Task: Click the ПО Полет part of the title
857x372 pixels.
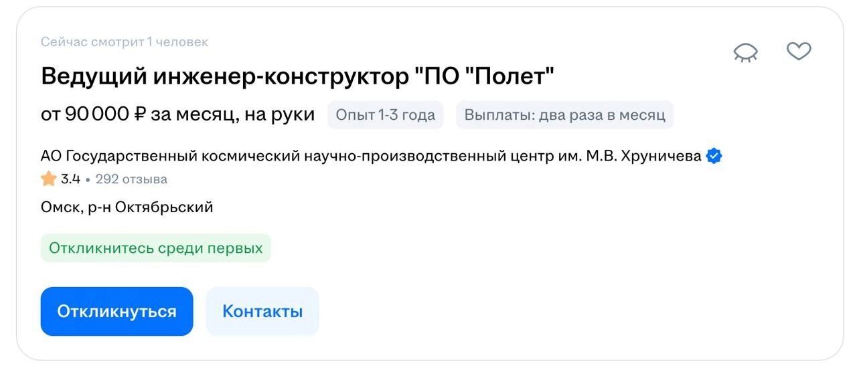Action: point(485,76)
